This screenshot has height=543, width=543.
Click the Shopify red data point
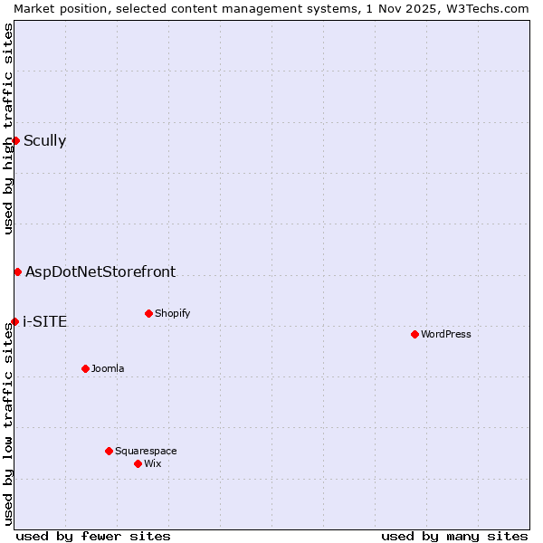tap(148, 313)
